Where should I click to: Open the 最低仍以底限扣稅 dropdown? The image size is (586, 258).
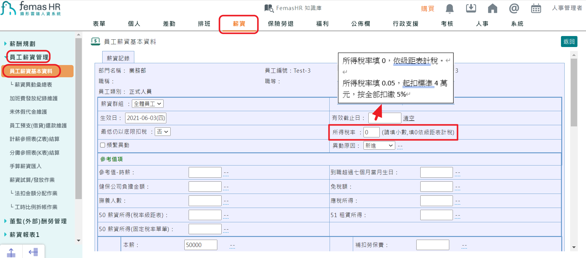click(162, 132)
